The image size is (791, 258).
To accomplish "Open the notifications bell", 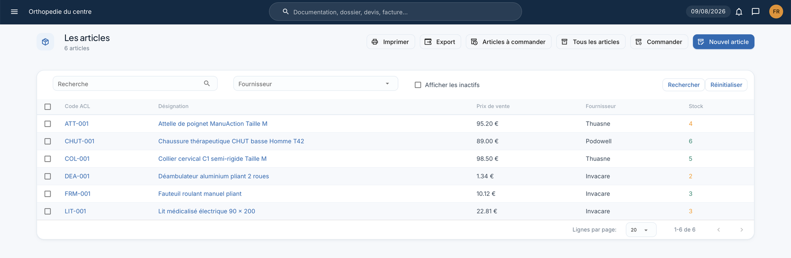I will point(739,12).
